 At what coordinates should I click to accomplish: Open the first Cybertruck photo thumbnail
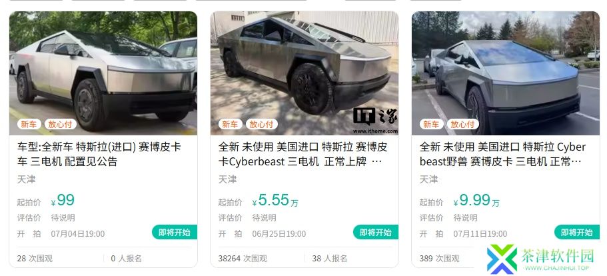[103, 73]
